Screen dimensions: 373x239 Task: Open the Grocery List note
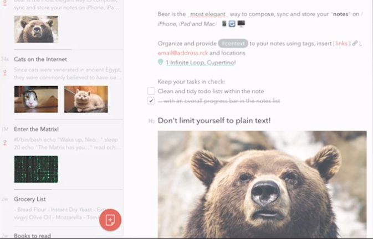point(30,199)
